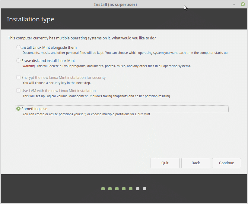Click text 'You can create or resize partitions yourself'

click(x=54, y=114)
